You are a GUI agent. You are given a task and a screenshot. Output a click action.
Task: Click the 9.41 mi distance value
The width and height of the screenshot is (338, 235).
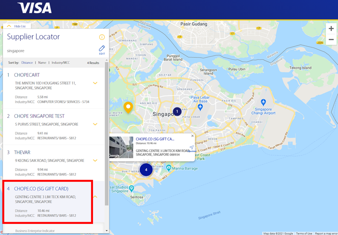point(42,133)
